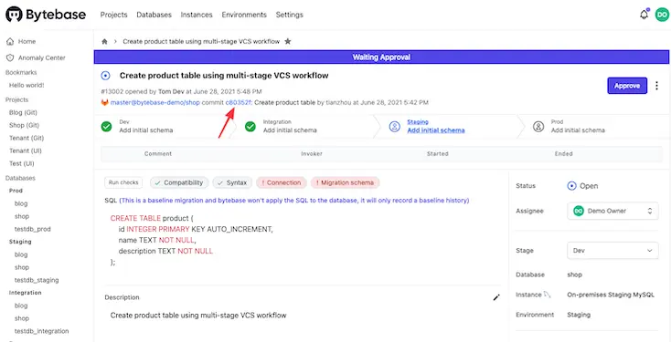This screenshot has height=342, width=671.
Task: Click the Home icon in sidebar
Action: 10,41
